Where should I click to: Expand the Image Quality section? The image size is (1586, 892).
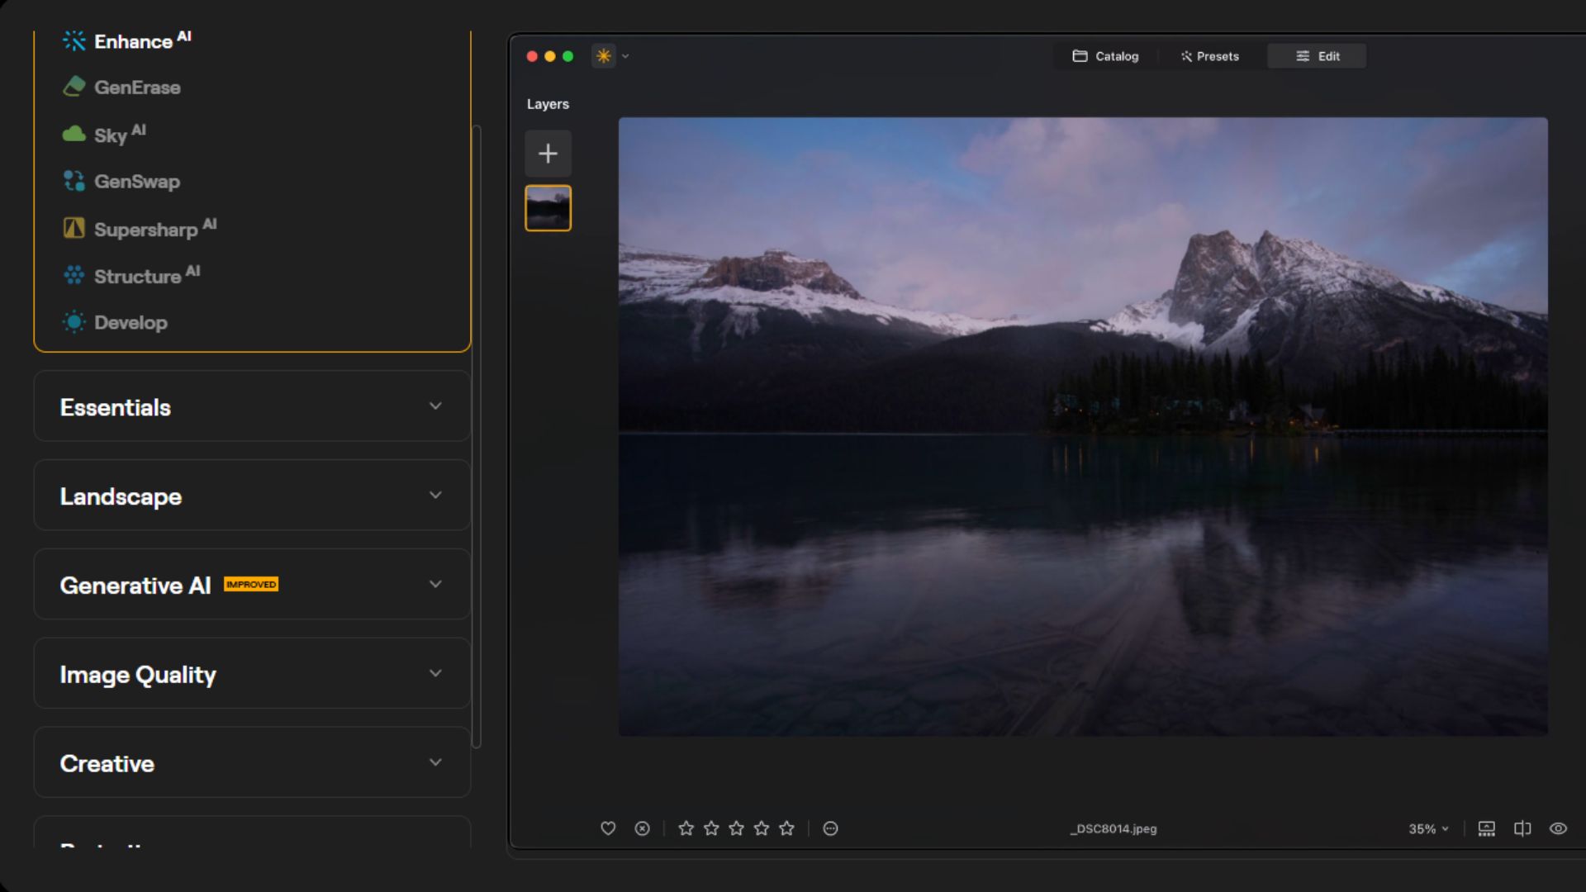(252, 673)
